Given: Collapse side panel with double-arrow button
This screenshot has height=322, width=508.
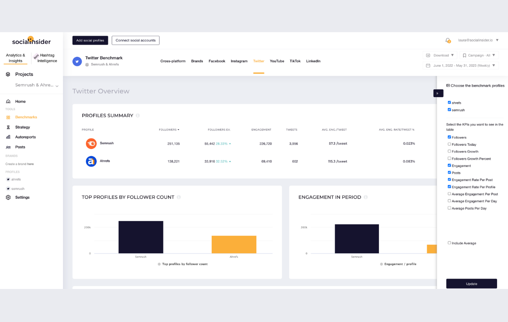Looking at the screenshot, I should coord(438,93).
